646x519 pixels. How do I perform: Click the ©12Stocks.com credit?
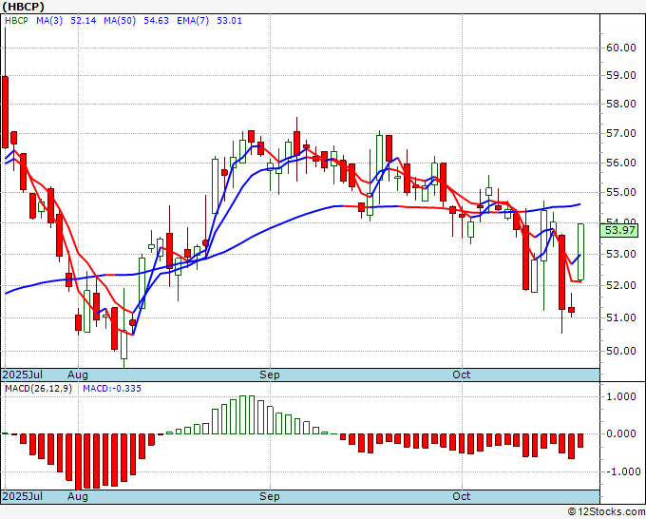point(606,511)
